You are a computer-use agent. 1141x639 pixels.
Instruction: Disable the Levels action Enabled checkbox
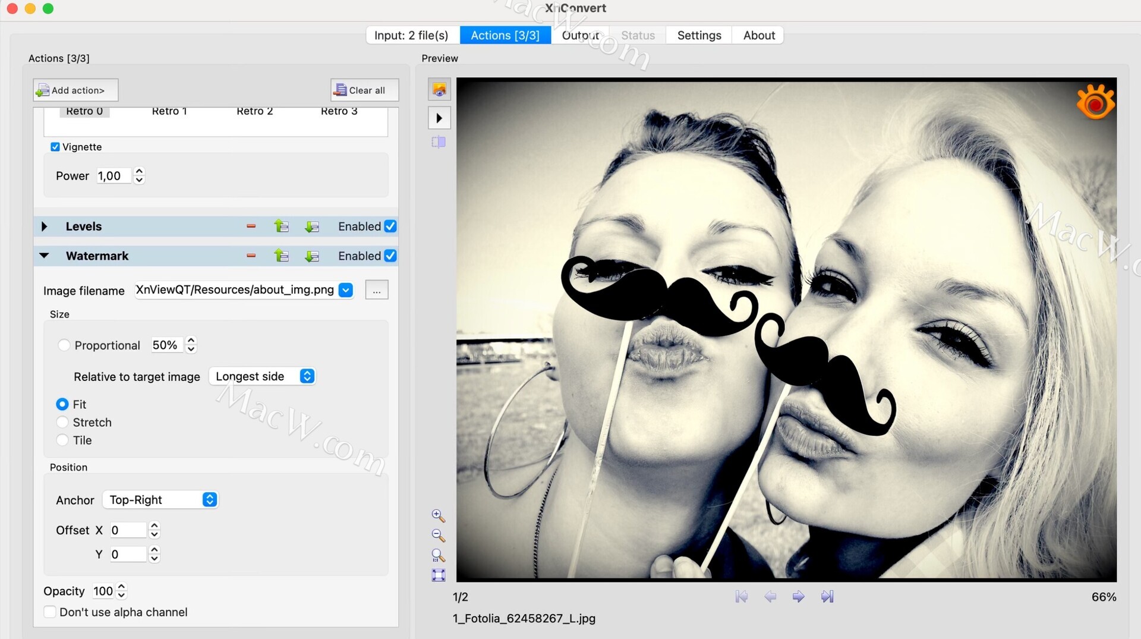[390, 226]
